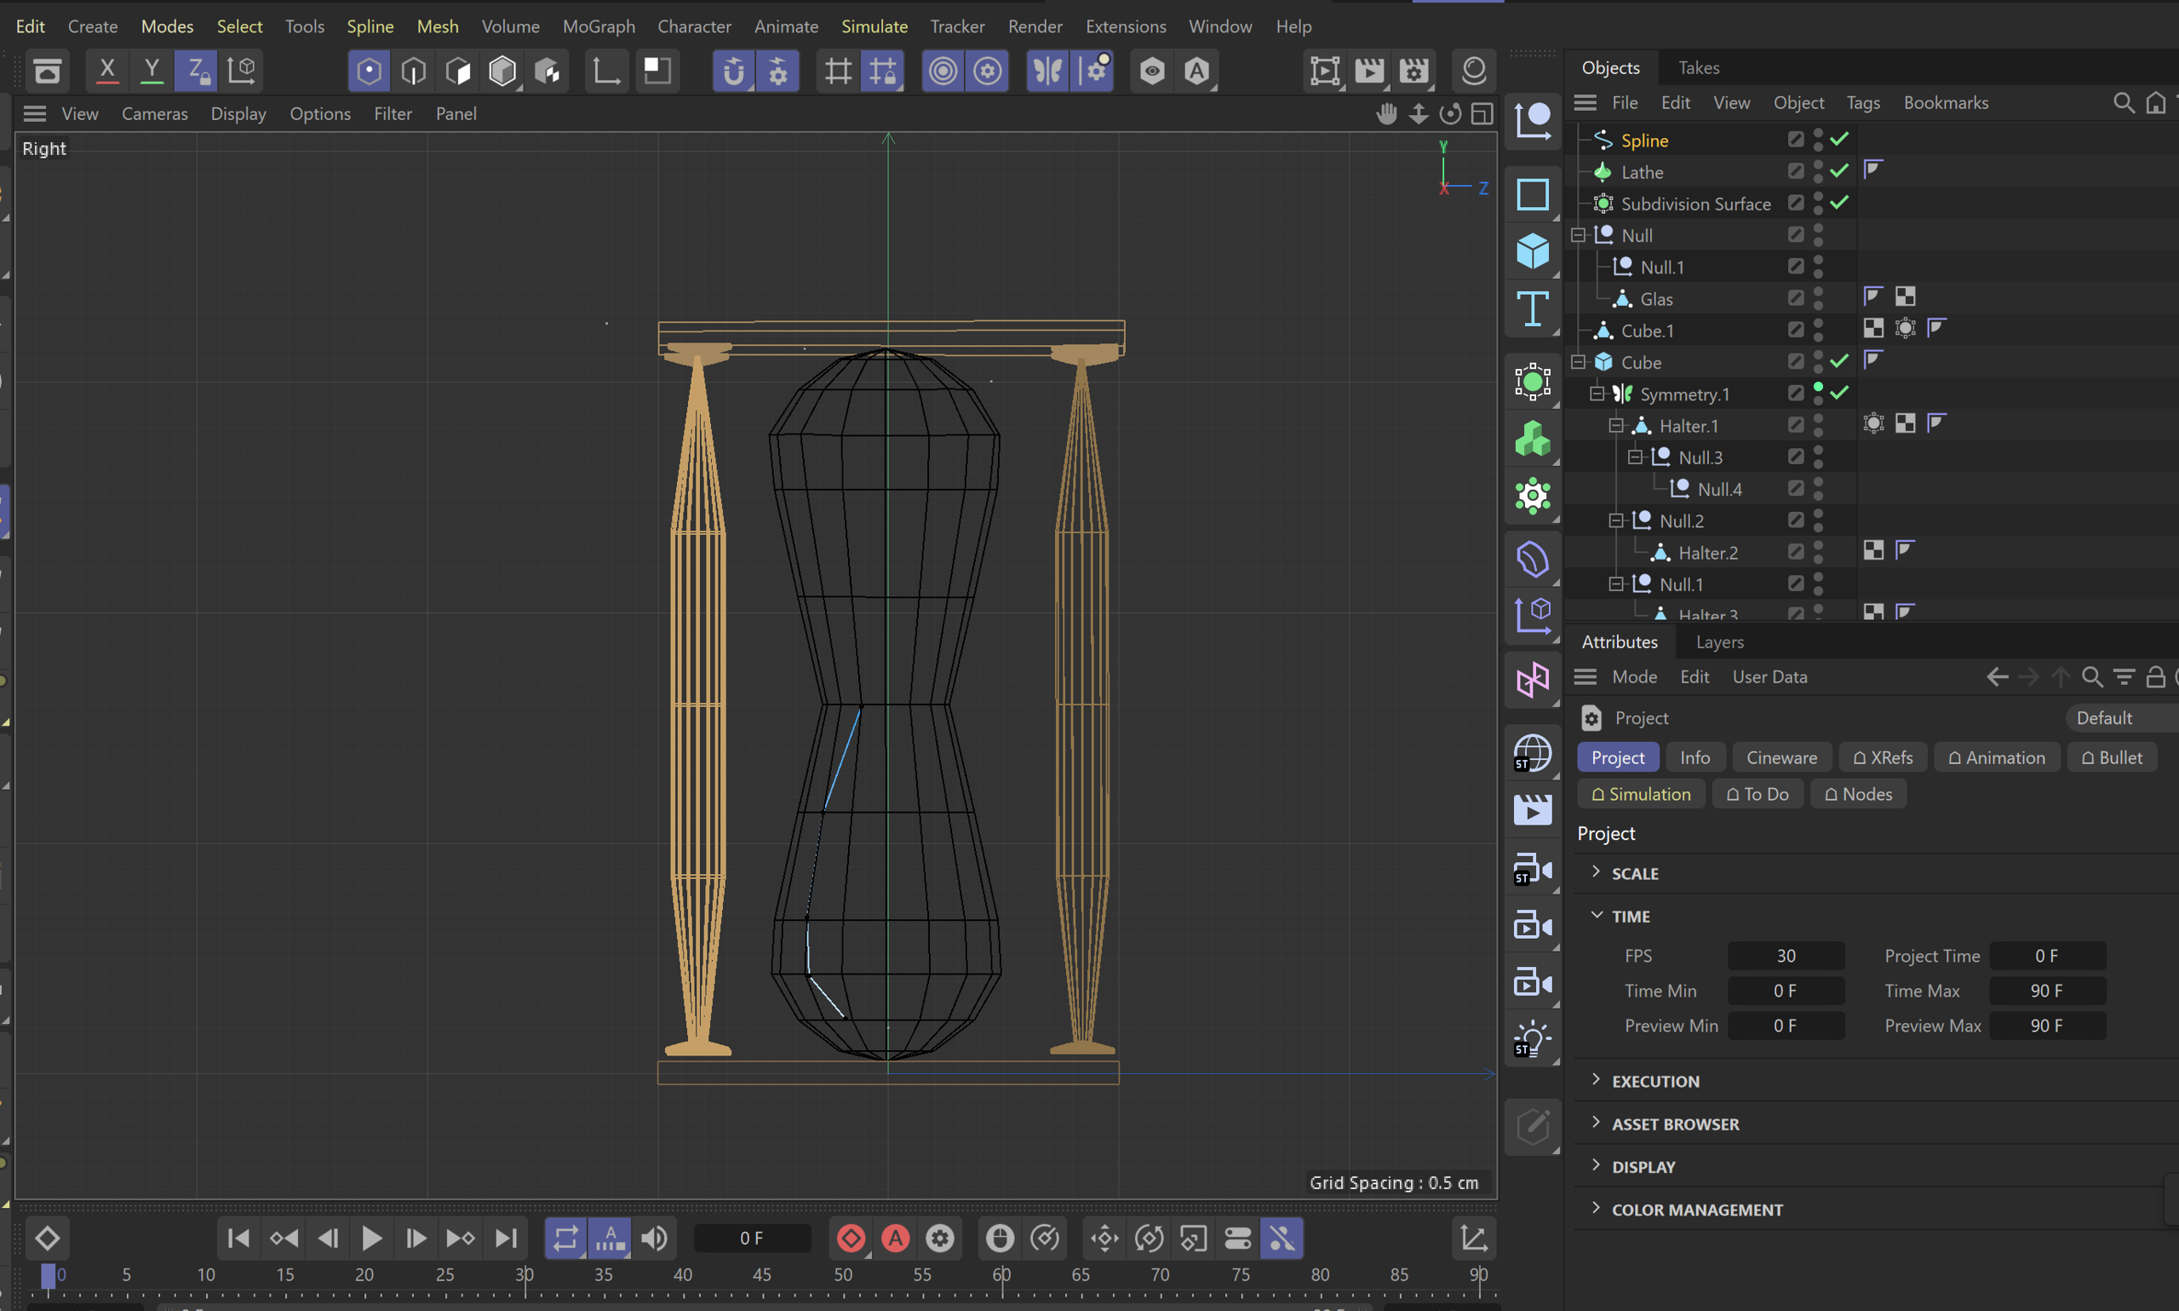This screenshot has height=1311, width=2179.
Task: Click the Render to Picture Viewer icon
Action: (x=1369, y=71)
